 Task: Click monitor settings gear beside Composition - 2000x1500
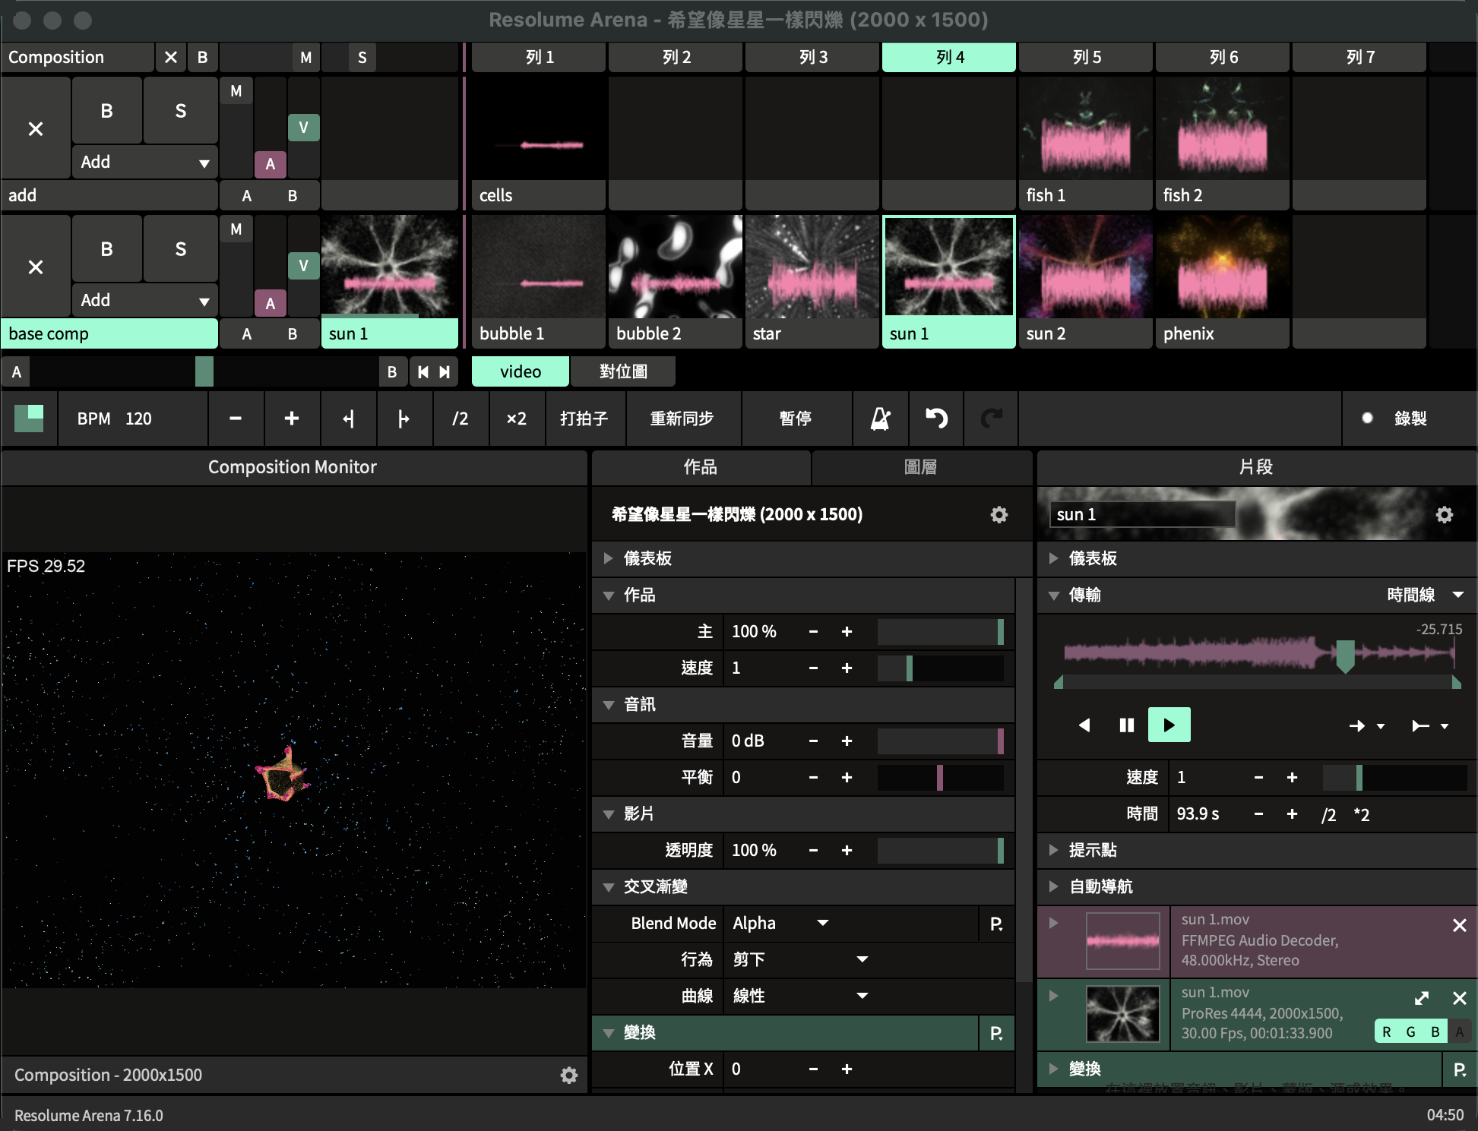568,1075
